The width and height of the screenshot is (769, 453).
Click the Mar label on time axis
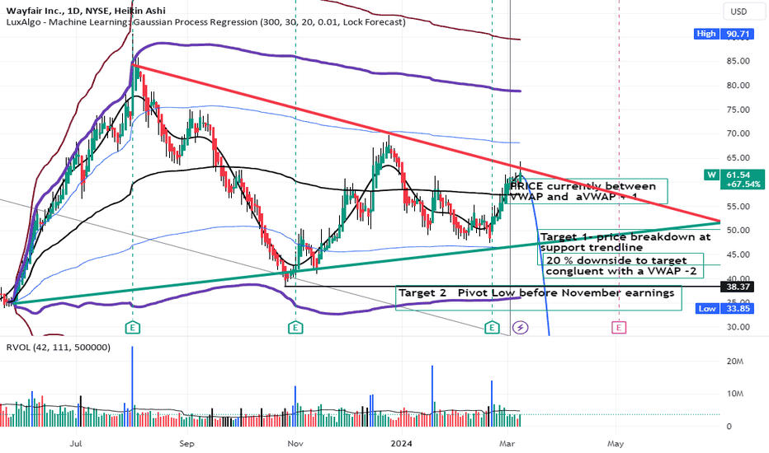click(507, 444)
